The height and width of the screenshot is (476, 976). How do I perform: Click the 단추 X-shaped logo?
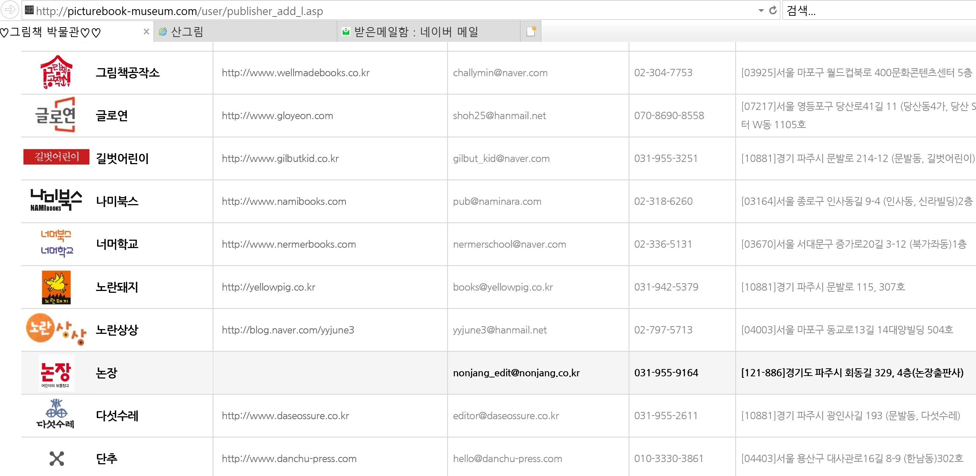(57, 458)
